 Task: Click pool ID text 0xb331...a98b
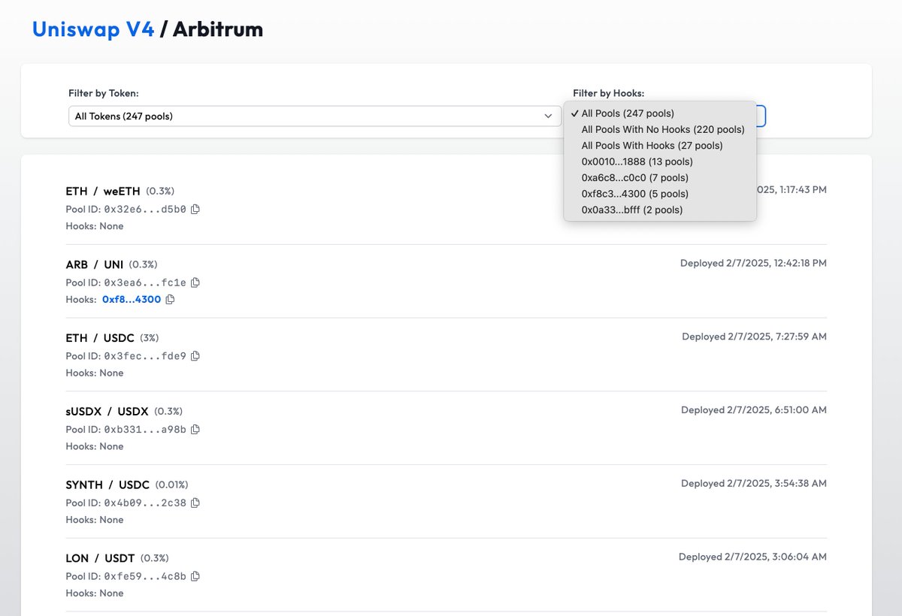[145, 430]
